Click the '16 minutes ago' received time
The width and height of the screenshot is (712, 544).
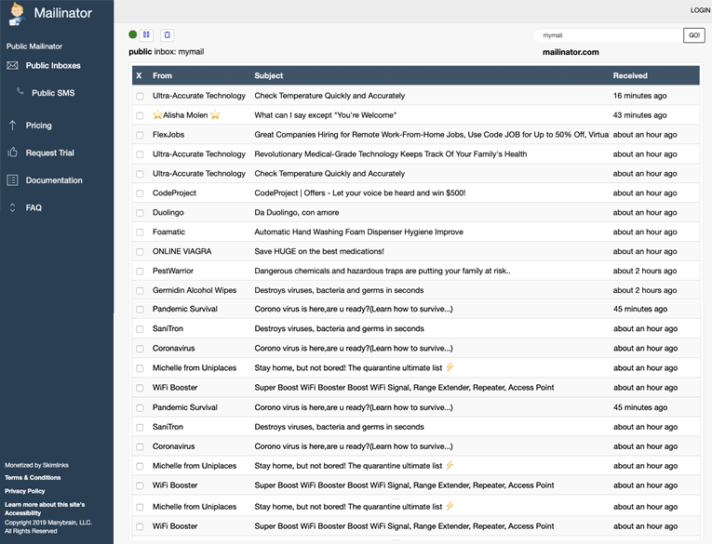coord(639,96)
